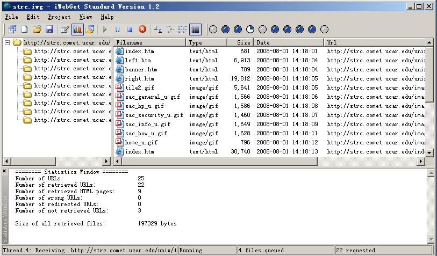Sort by the Type column header
Image resolution: width=437 pixels, height=256 pixels.
[x=206, y=42]
